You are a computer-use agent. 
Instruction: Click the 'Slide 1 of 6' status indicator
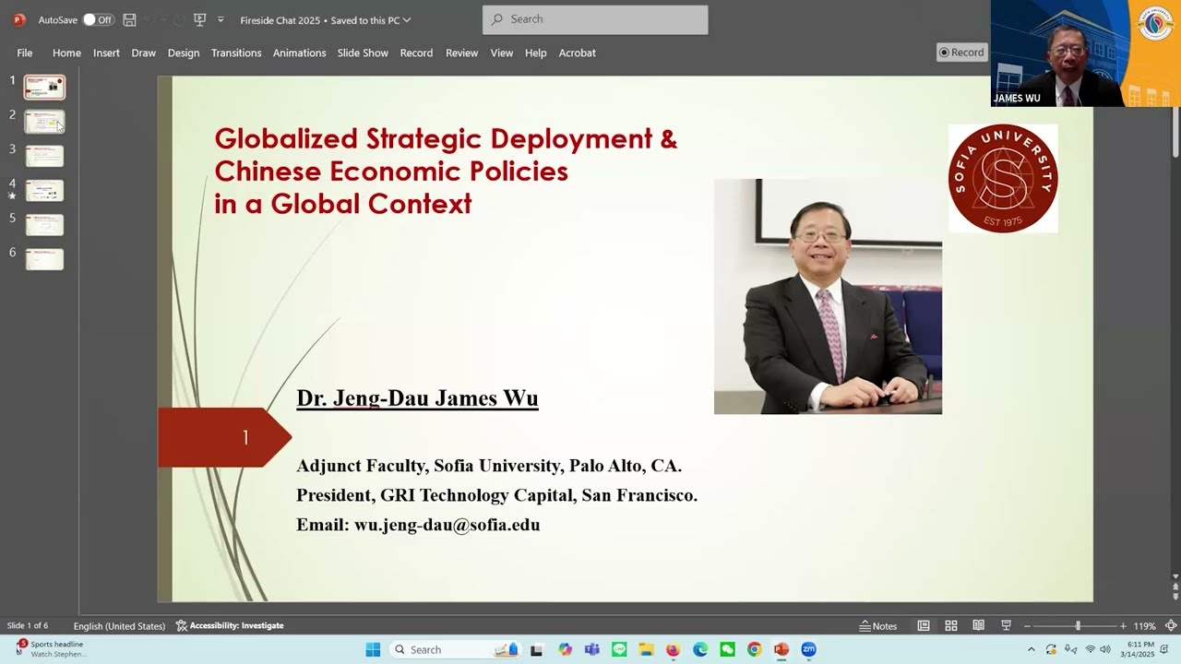28,625
